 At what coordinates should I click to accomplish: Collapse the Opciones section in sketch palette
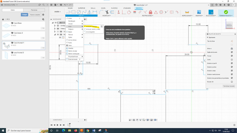click(x=208, y=37)
